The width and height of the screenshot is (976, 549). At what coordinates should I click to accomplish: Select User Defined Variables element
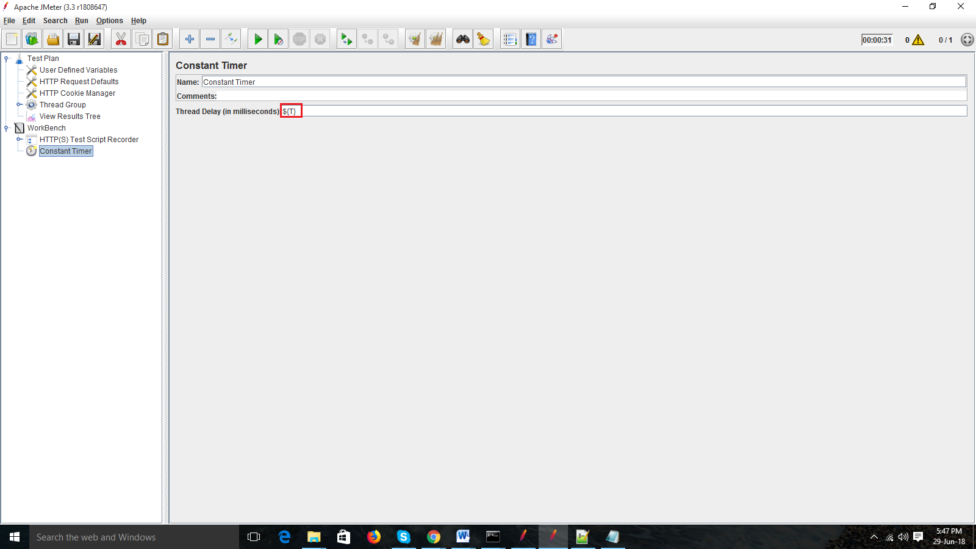(x=79, y=70)
